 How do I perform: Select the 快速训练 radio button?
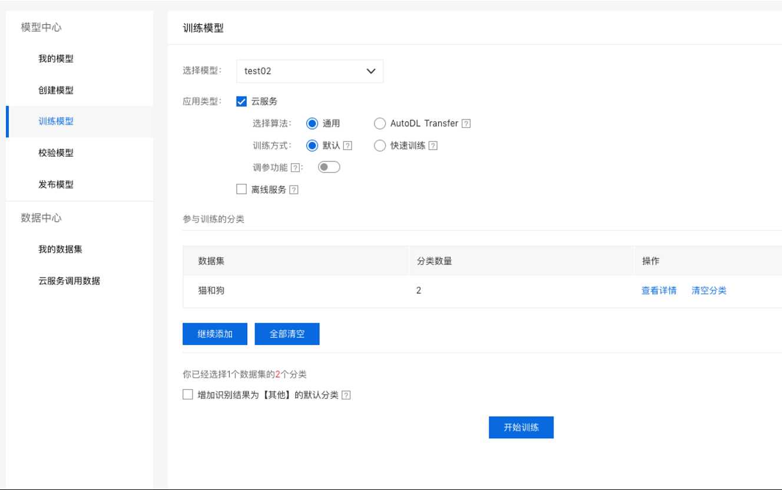tap(380, 145)
